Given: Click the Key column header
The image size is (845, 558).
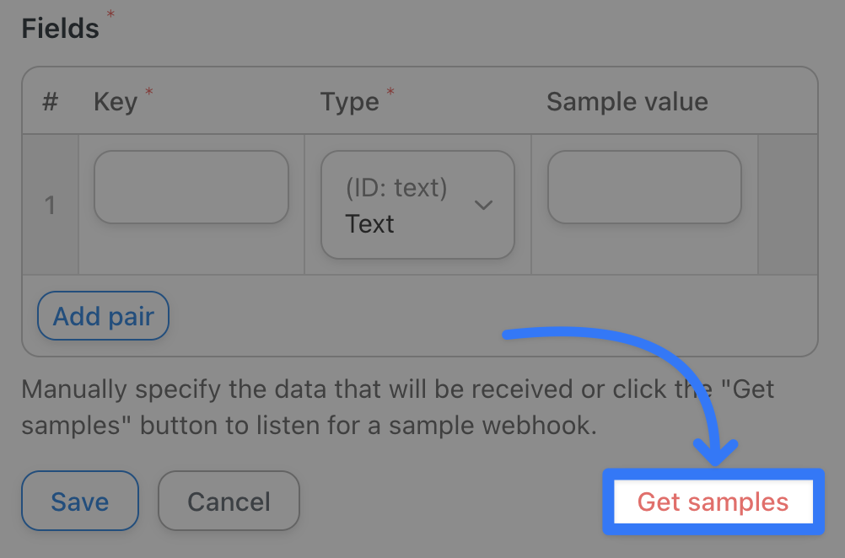Looking at the screenshot, I should tap(116, 102).
